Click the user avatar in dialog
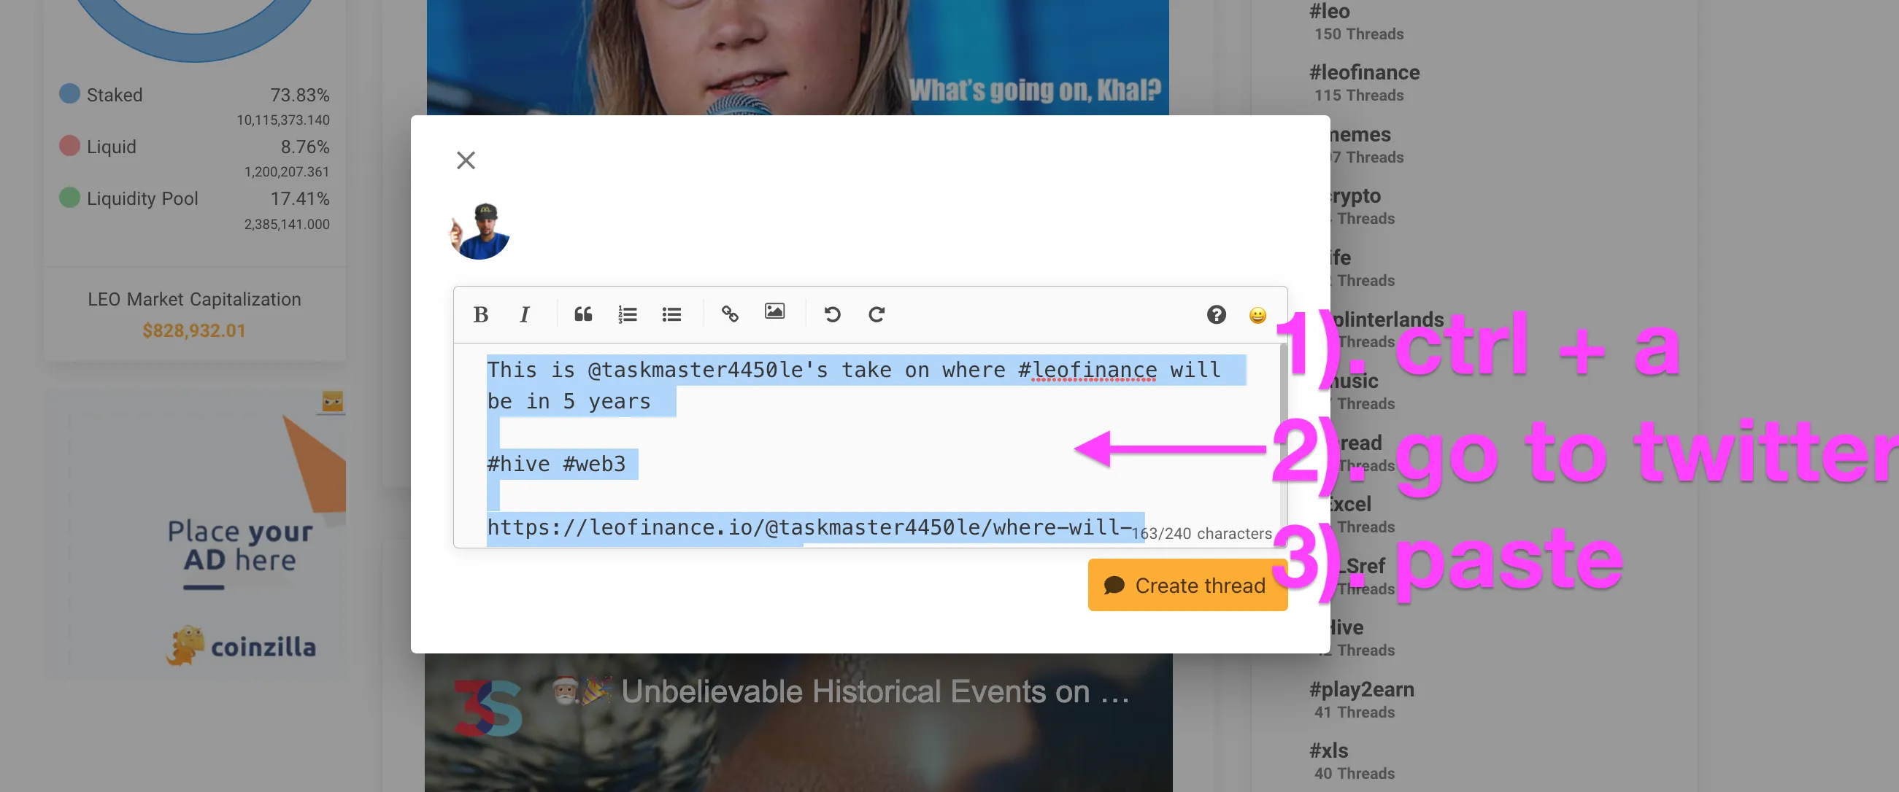The height and width of the screenshot is (792, 1899). [480, 231]
